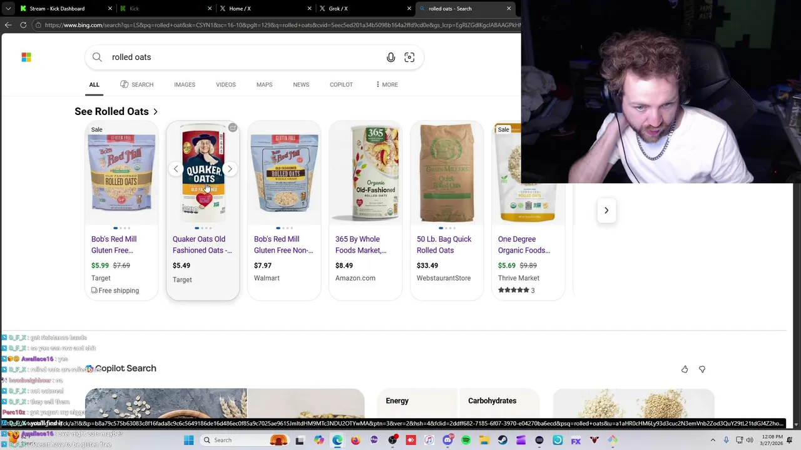The image size is (801, 450).
Task: Switch to the IMAGES tab
Action: pyautogui.click(x=185, y=84)
